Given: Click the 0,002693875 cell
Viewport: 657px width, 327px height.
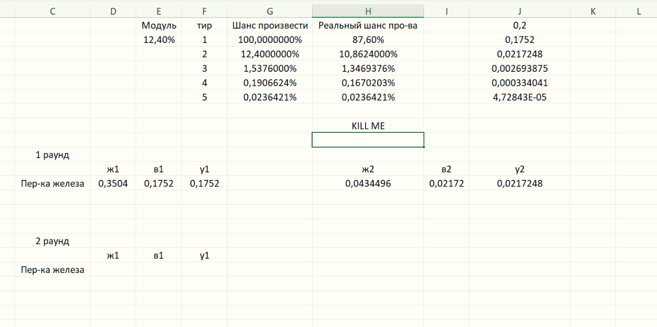Looking at the screenshot, I should [520, 69].
